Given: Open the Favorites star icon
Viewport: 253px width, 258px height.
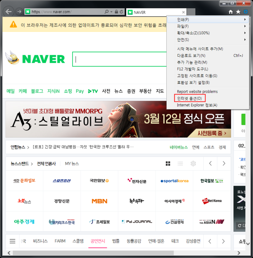Looking at the screenshot, I should [x=238, y=12].
